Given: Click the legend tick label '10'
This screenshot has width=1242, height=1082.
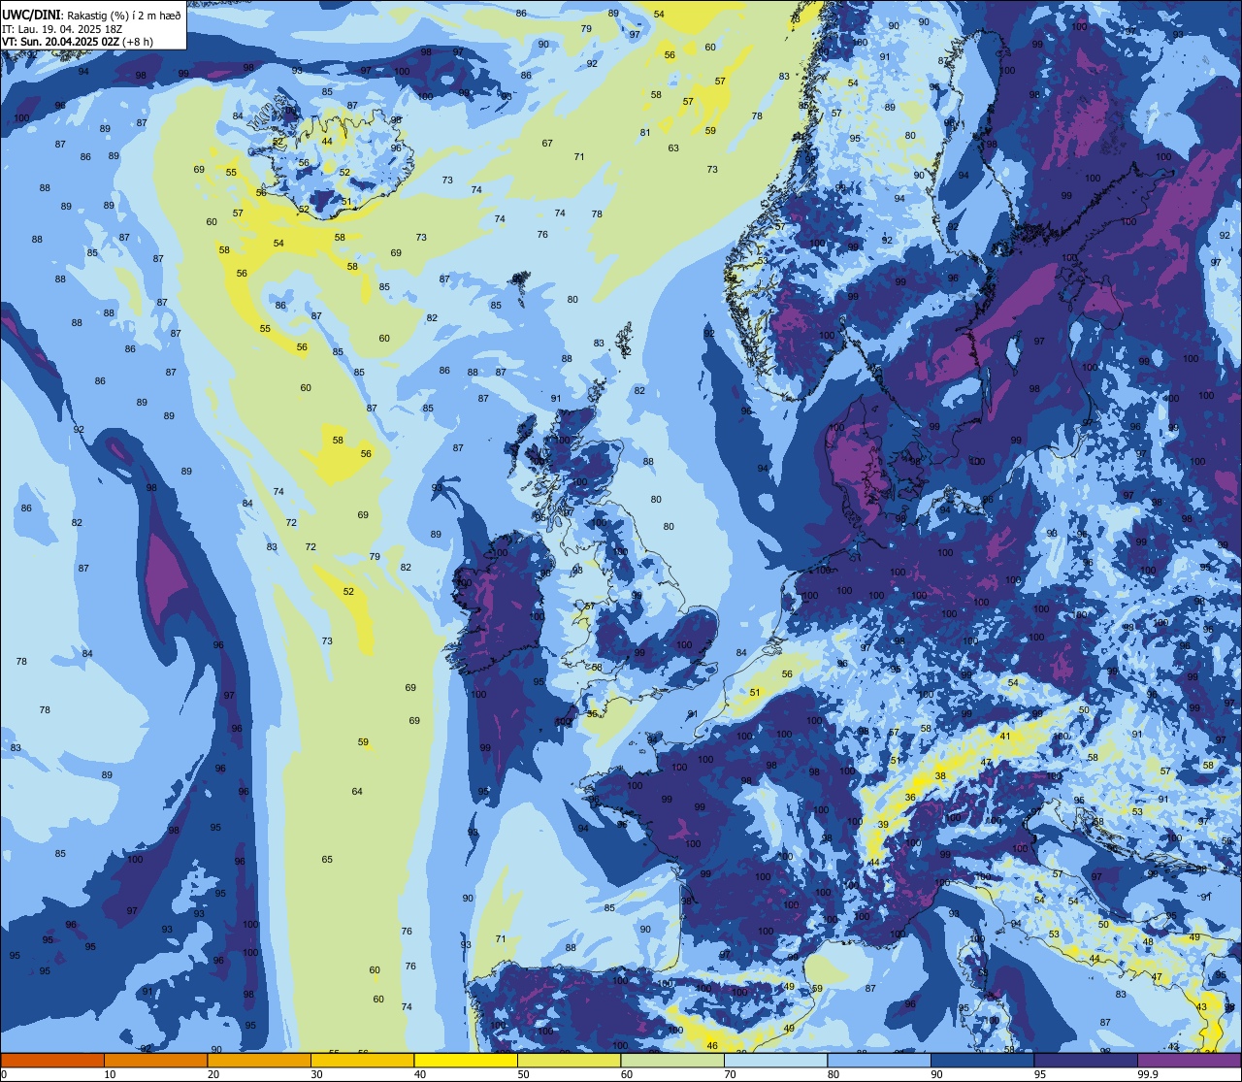Looking at the screenshot, I should pyautogui.click(x=110, y=1074).
